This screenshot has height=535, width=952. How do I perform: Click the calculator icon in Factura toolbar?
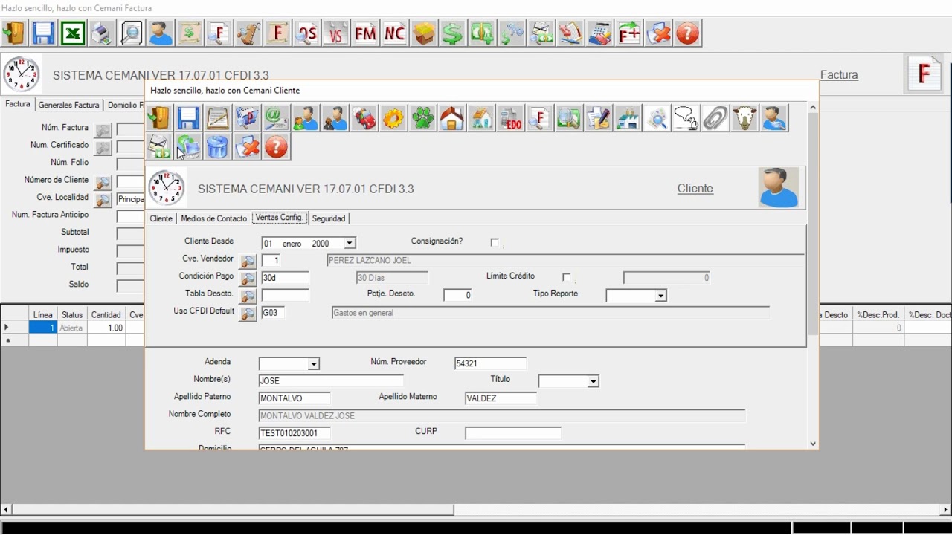pyautogui.click(x=599, y=33)
